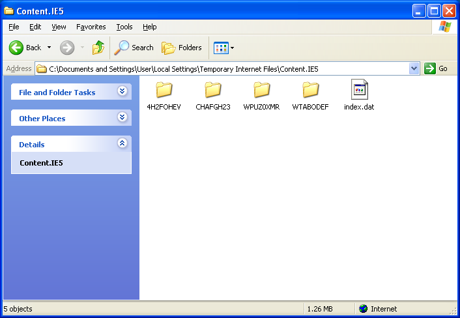The height and width of the screenshot is (318, 460).
Task: Expand the Other Places panel
Action: (x=122, y=118)
